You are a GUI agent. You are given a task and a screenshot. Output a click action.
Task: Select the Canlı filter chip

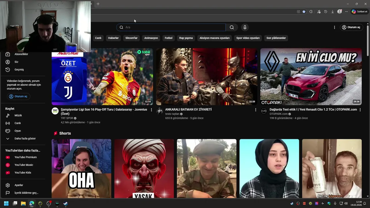click(x=98, y=38)
